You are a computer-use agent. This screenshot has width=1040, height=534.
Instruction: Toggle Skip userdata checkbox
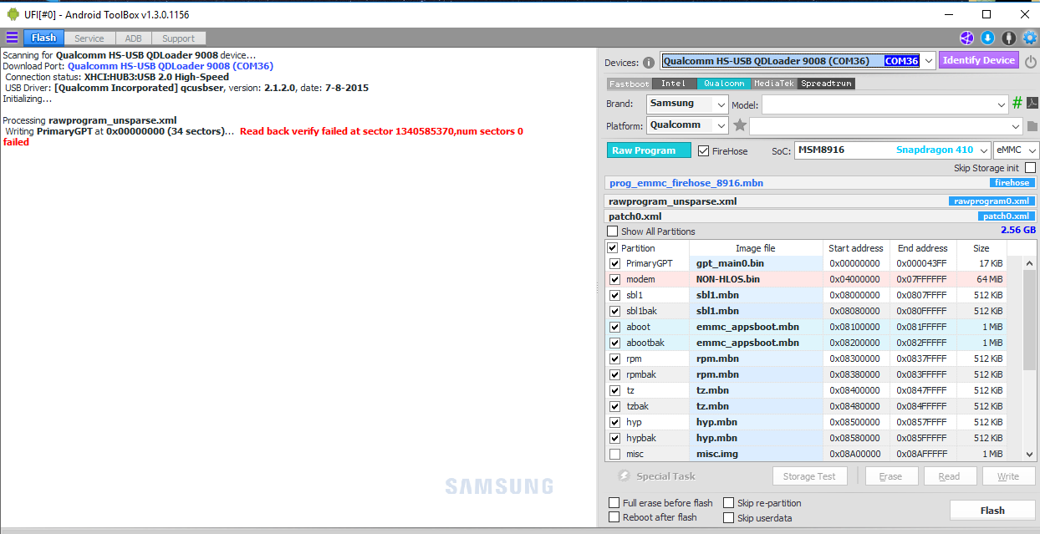[729, 517]
